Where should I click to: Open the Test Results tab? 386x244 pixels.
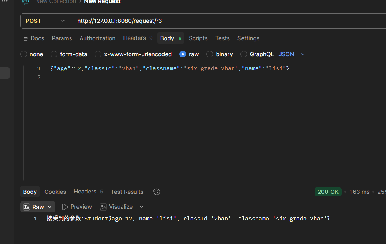(x=127, y=192)
